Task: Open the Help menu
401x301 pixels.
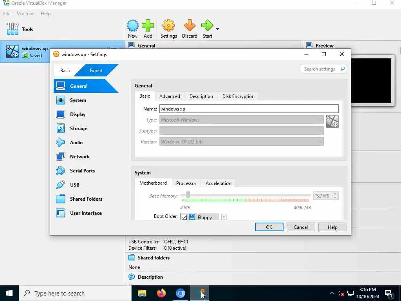Action: tap(45, 14)
